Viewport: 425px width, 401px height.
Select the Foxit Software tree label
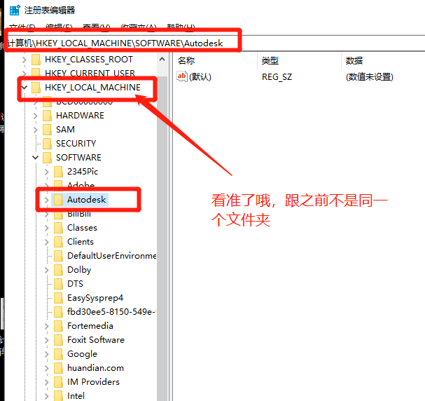pyautogui.click(x=96, y=340)
